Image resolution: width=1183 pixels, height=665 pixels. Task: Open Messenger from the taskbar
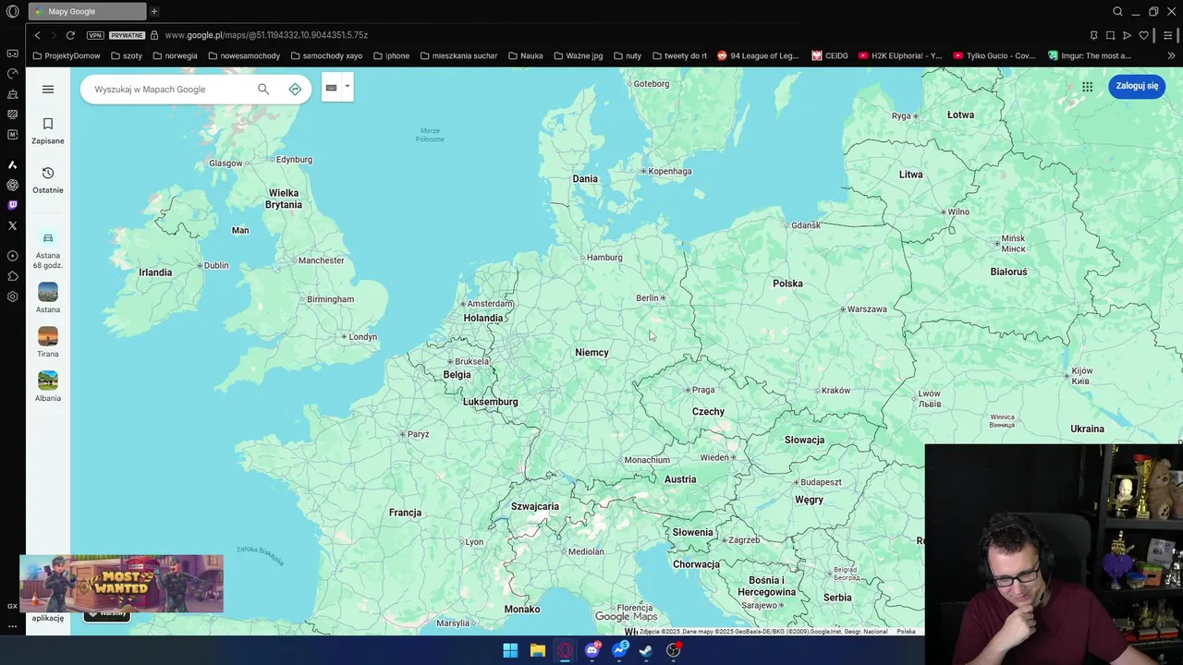pos(619,650)
